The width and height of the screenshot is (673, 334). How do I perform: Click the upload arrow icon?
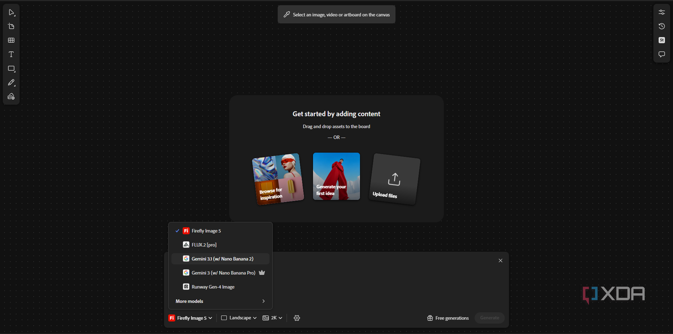point(394,179)
